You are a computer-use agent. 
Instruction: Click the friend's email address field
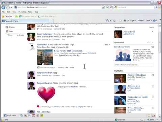[134, 65]
